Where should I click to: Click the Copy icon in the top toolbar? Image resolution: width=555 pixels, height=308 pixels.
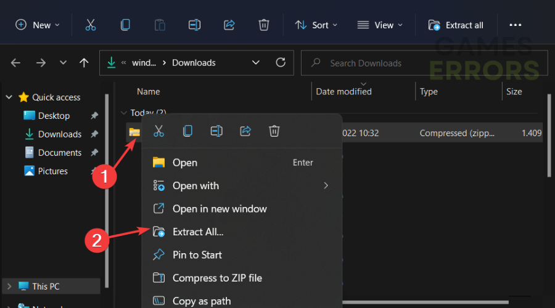125,25
